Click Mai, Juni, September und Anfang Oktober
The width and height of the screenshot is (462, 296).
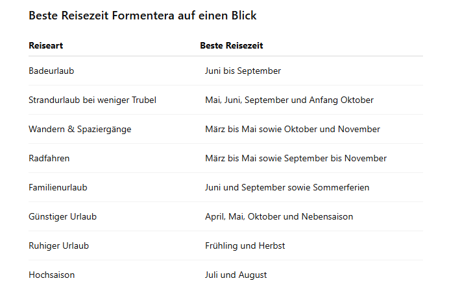tap(289, 100)
